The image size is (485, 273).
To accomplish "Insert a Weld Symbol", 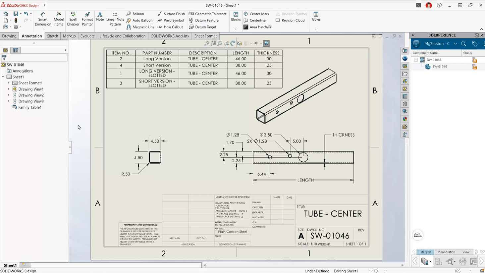I will (171, 21).
